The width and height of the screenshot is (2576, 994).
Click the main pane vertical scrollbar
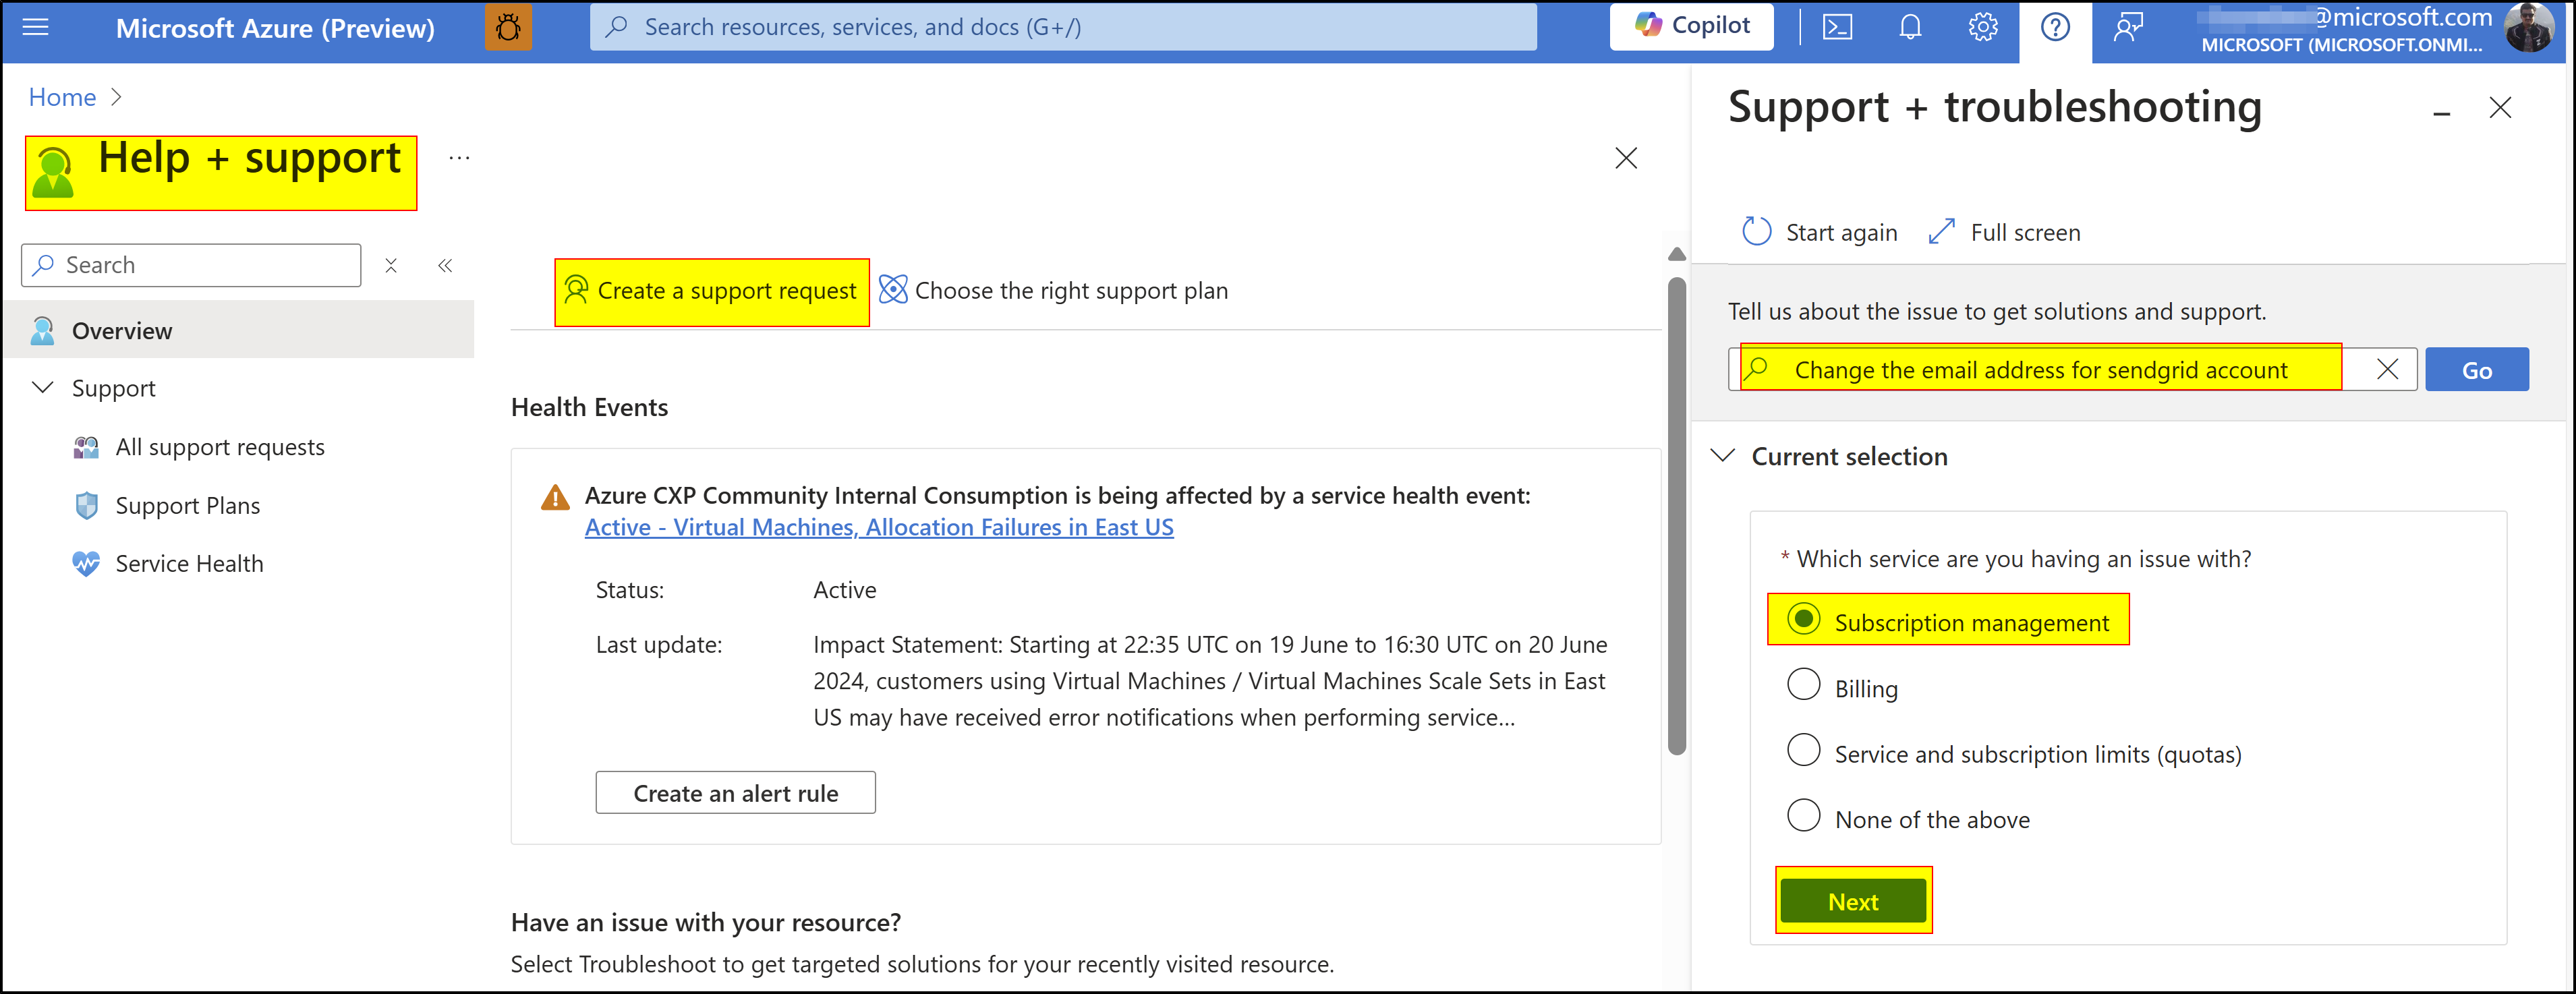pos(1677,516)
